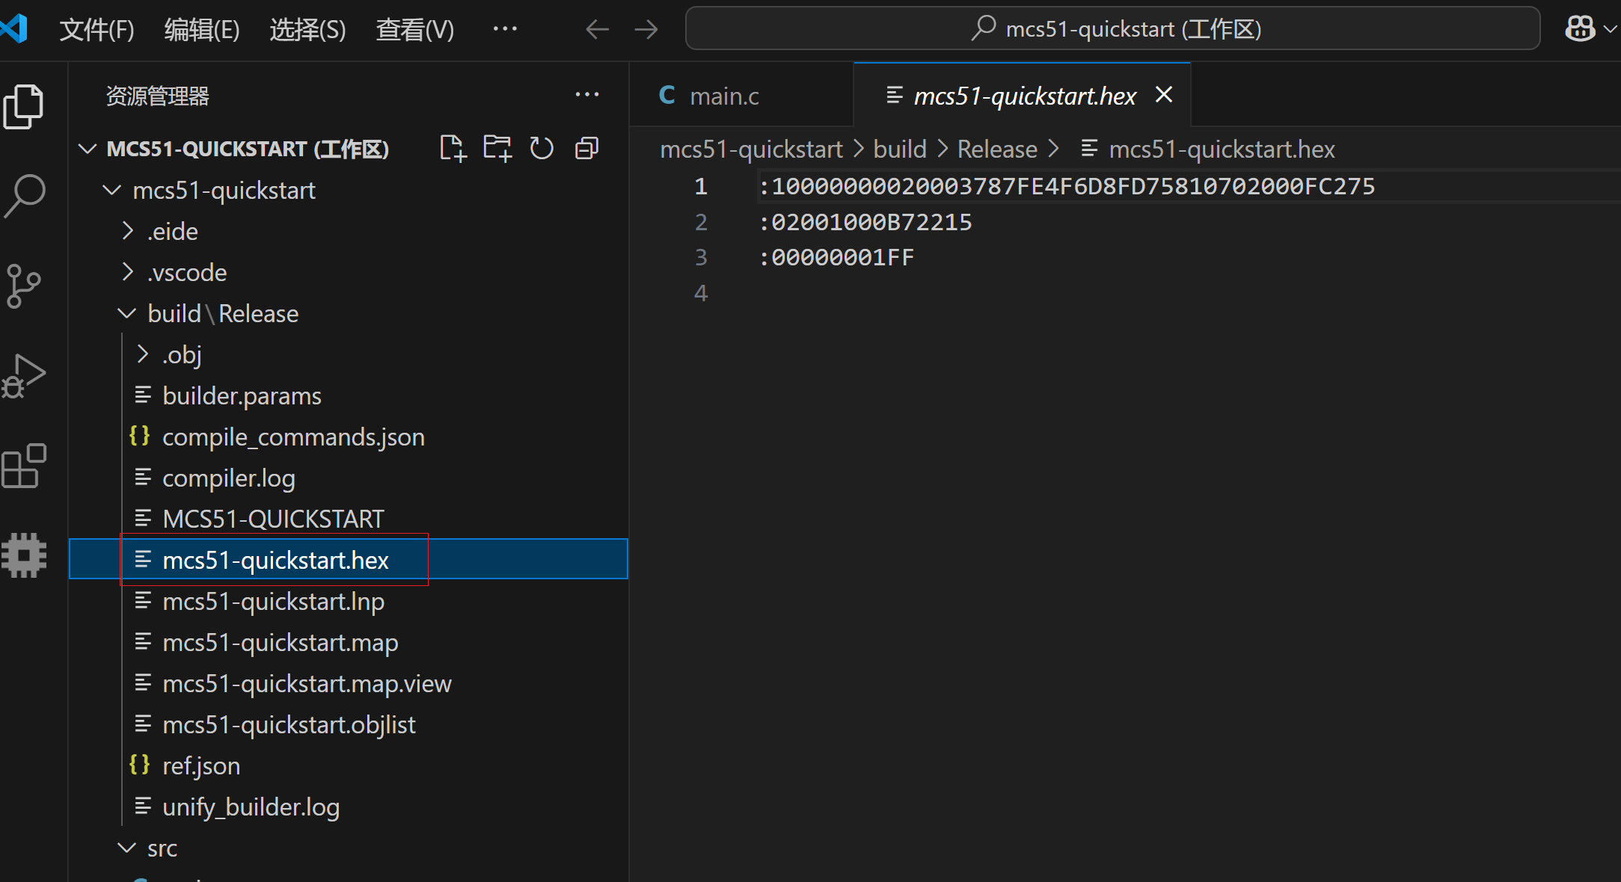The image size is (1621, 882).
Task: Navigate back with the left arrow
Action: coord(597,30)
